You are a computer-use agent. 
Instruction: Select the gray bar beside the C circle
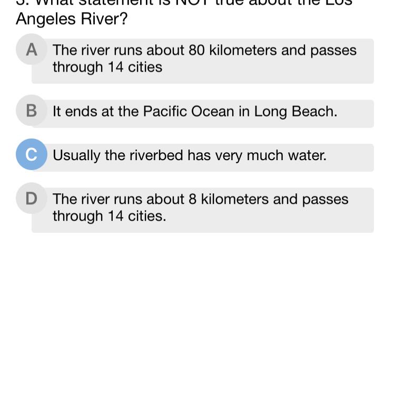203,157
